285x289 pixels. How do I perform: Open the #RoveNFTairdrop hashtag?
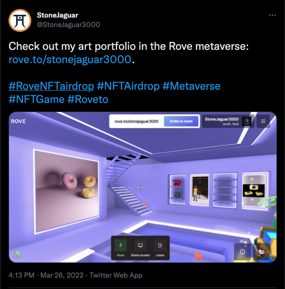(x=51, y=86)
